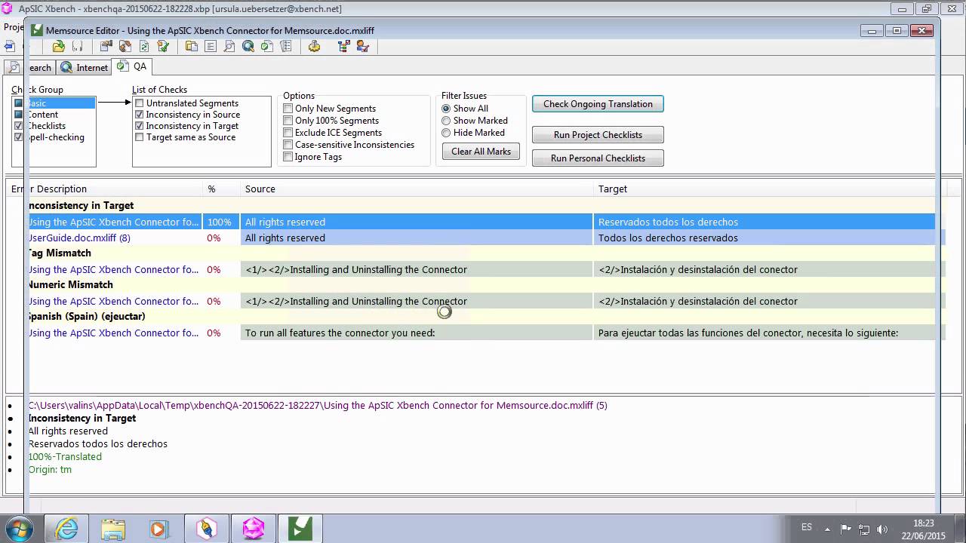
Task: Tick the Ignore Tags option
Action: pyautogui.click(x=288, y=157)
